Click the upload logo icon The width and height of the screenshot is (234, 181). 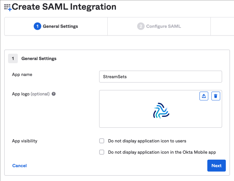point(204,96)
